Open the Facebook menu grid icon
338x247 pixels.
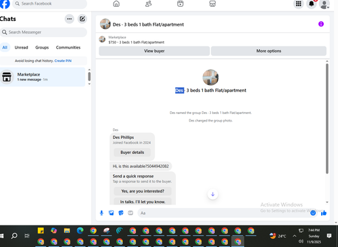coord(299,3)
